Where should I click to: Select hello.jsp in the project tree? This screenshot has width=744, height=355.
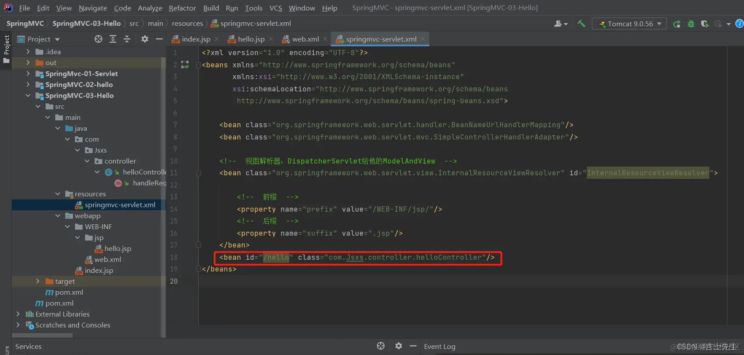point(113,248)
